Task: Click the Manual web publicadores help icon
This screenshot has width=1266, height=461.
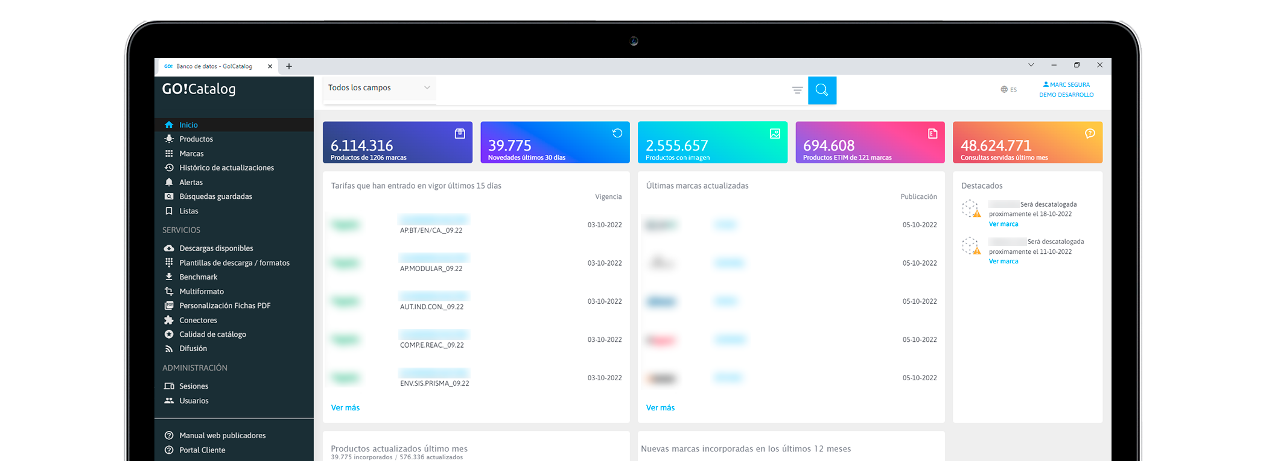Action: [169, 436]
